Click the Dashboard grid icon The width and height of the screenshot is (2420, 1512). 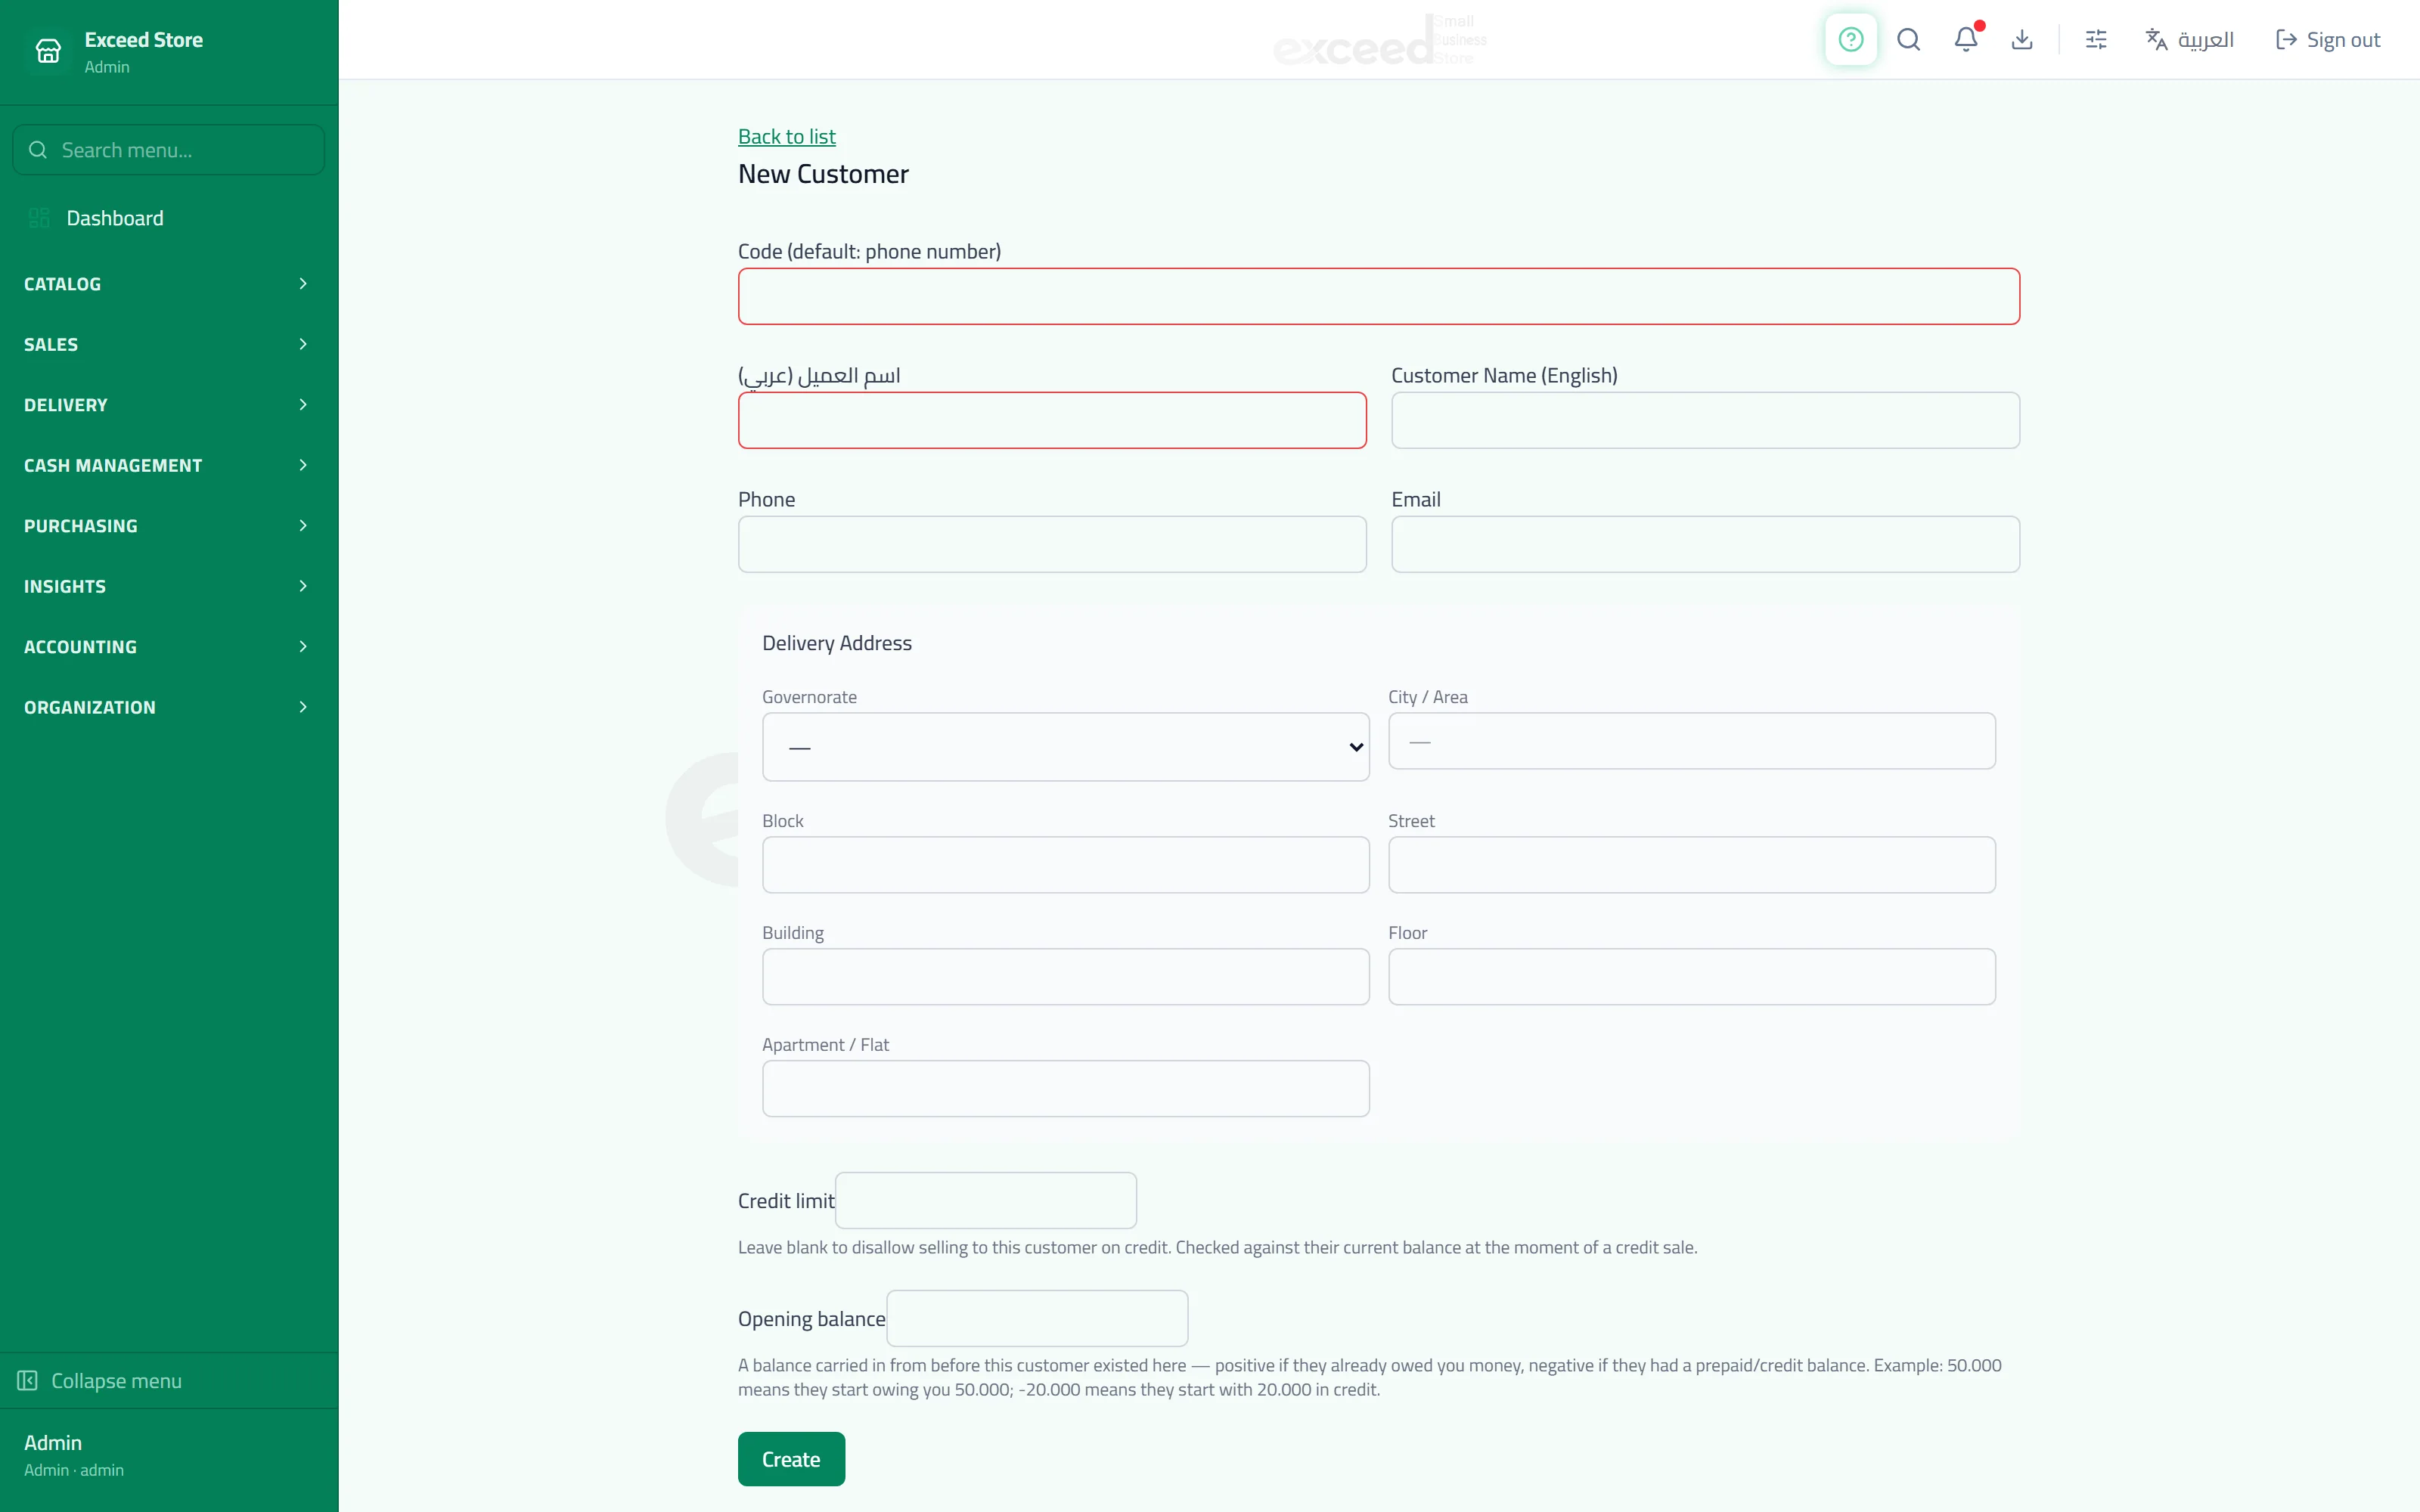[39, 218]
